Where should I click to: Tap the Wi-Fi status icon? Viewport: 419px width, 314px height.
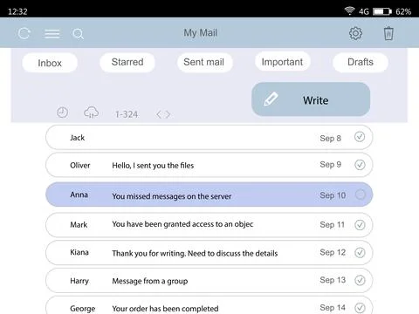click(x=349, y=11)
